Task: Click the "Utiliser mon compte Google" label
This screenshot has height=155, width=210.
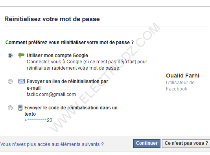Action: pos(57,55)
